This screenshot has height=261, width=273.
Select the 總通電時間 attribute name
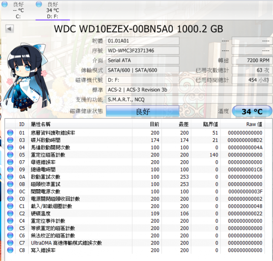[43, 169]
